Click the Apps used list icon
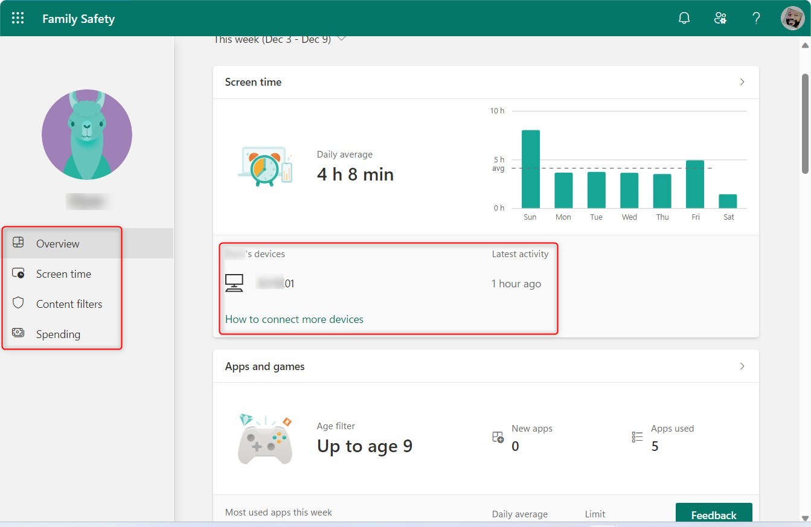The image size is (811, 527). [x=635, y=436]
